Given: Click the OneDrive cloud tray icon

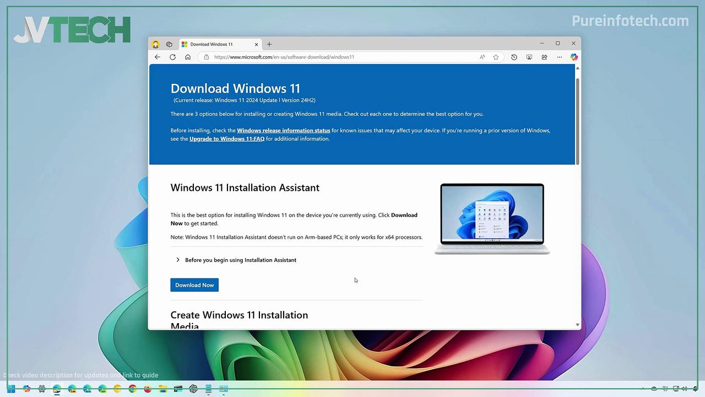Looking at the screenshot, I should tap(654, 389).
